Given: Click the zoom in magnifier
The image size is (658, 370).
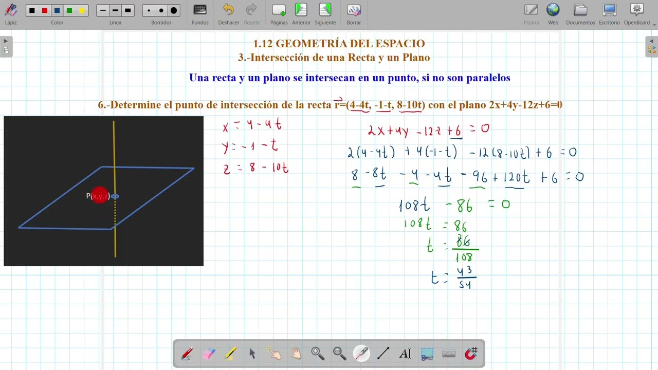Looking at the screenshot, I should click(x=318, y=354).
